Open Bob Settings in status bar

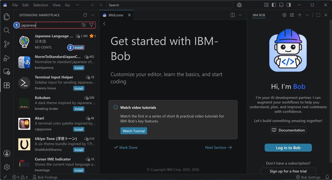[308, 177]
